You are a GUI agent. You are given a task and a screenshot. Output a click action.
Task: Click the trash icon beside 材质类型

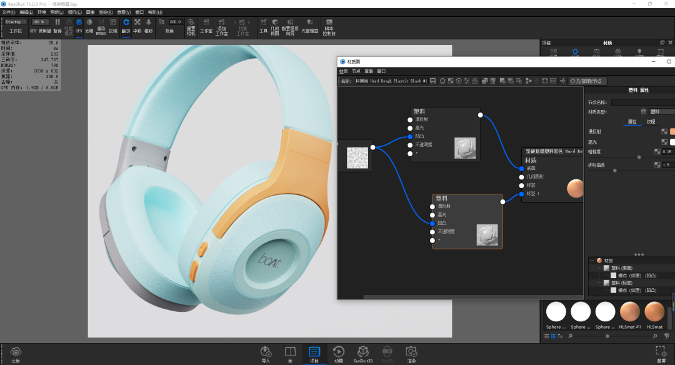point(644,111)
